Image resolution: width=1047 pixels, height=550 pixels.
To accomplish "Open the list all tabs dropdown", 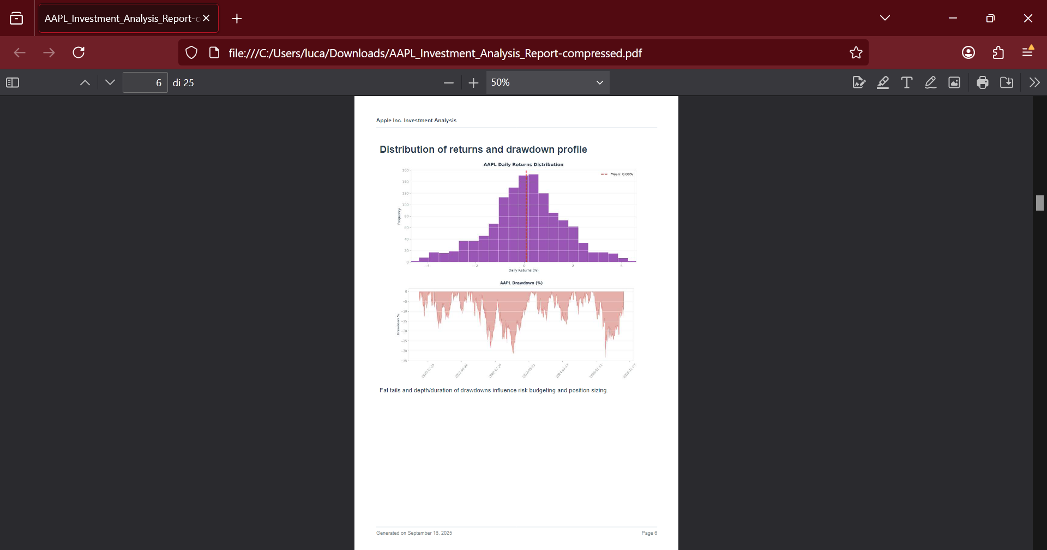I will 885,18.
